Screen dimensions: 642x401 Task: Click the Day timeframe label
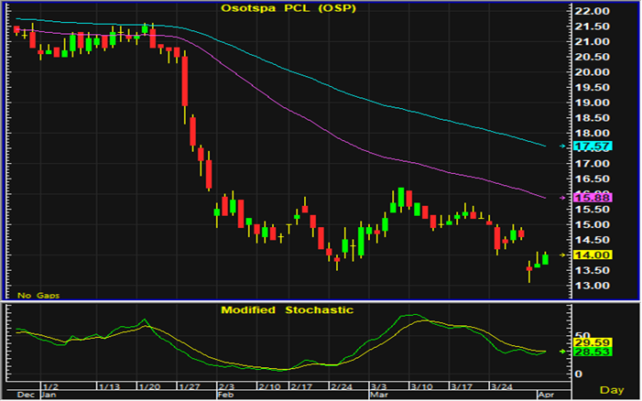pos(612,390)
